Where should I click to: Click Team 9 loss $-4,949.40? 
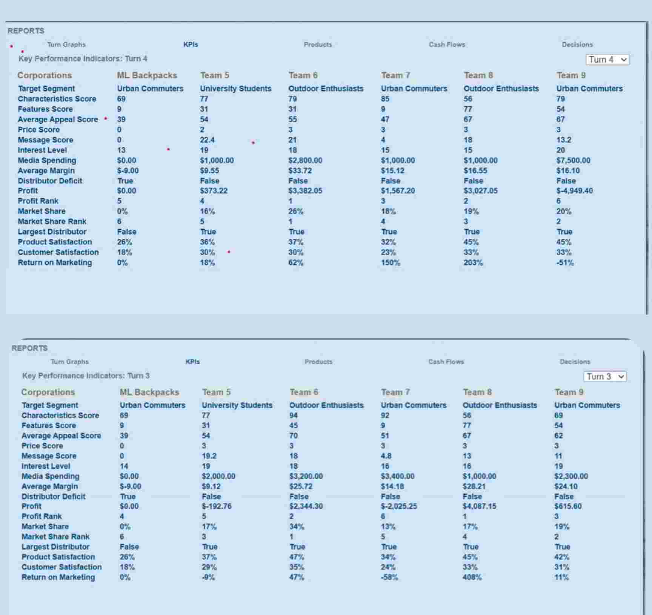574,191
